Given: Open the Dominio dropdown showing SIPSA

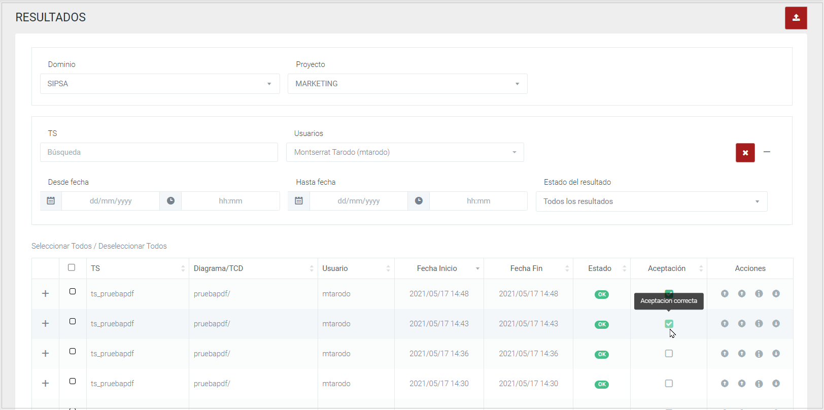Looking at the screenshot, I should (x=160, y=84).
